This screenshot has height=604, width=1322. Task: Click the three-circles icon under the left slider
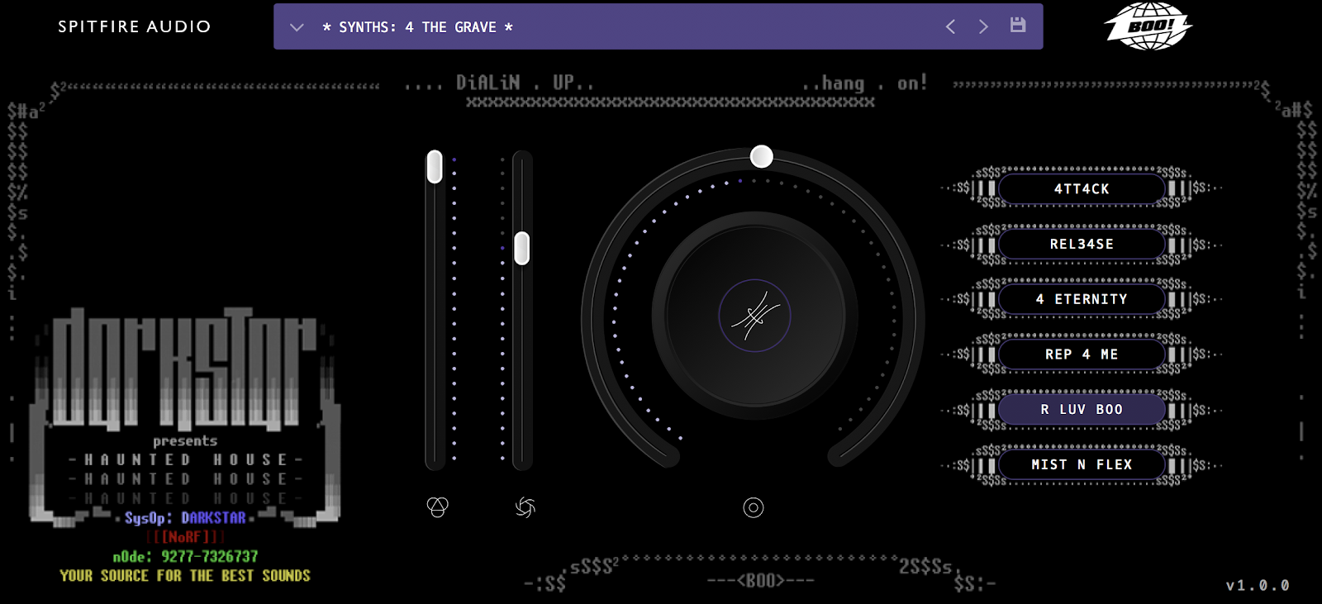pos(437,507)
